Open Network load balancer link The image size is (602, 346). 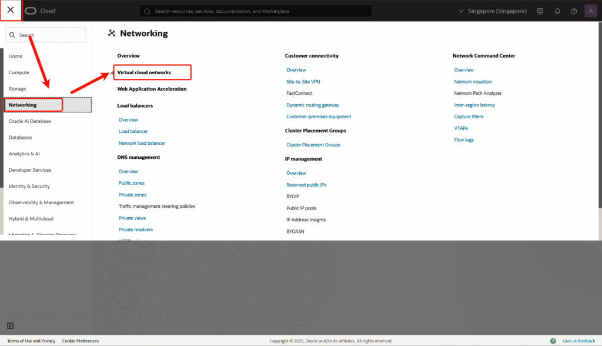click(x=142, y=143)
